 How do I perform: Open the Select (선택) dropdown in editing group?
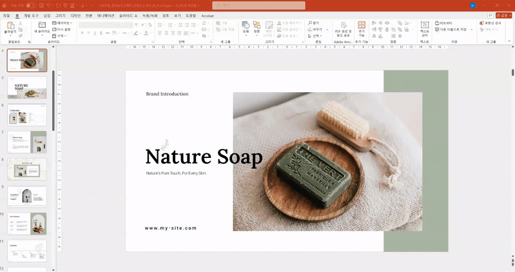click(x=315, y=36)
